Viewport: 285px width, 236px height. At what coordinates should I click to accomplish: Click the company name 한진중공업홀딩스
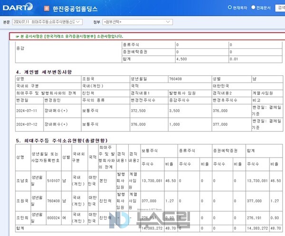[x=75, y=9]
